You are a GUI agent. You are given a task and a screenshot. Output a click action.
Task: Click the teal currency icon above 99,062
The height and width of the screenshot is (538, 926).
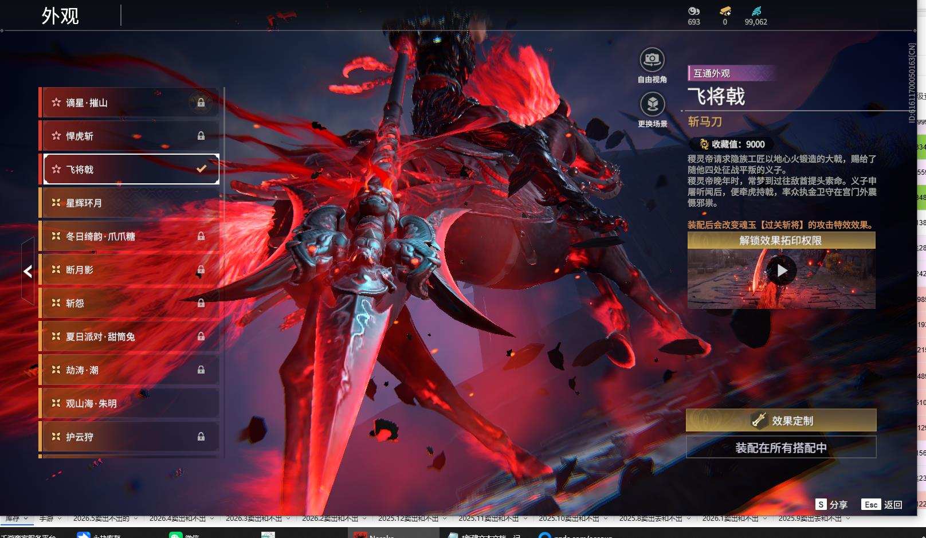point(756,11)
